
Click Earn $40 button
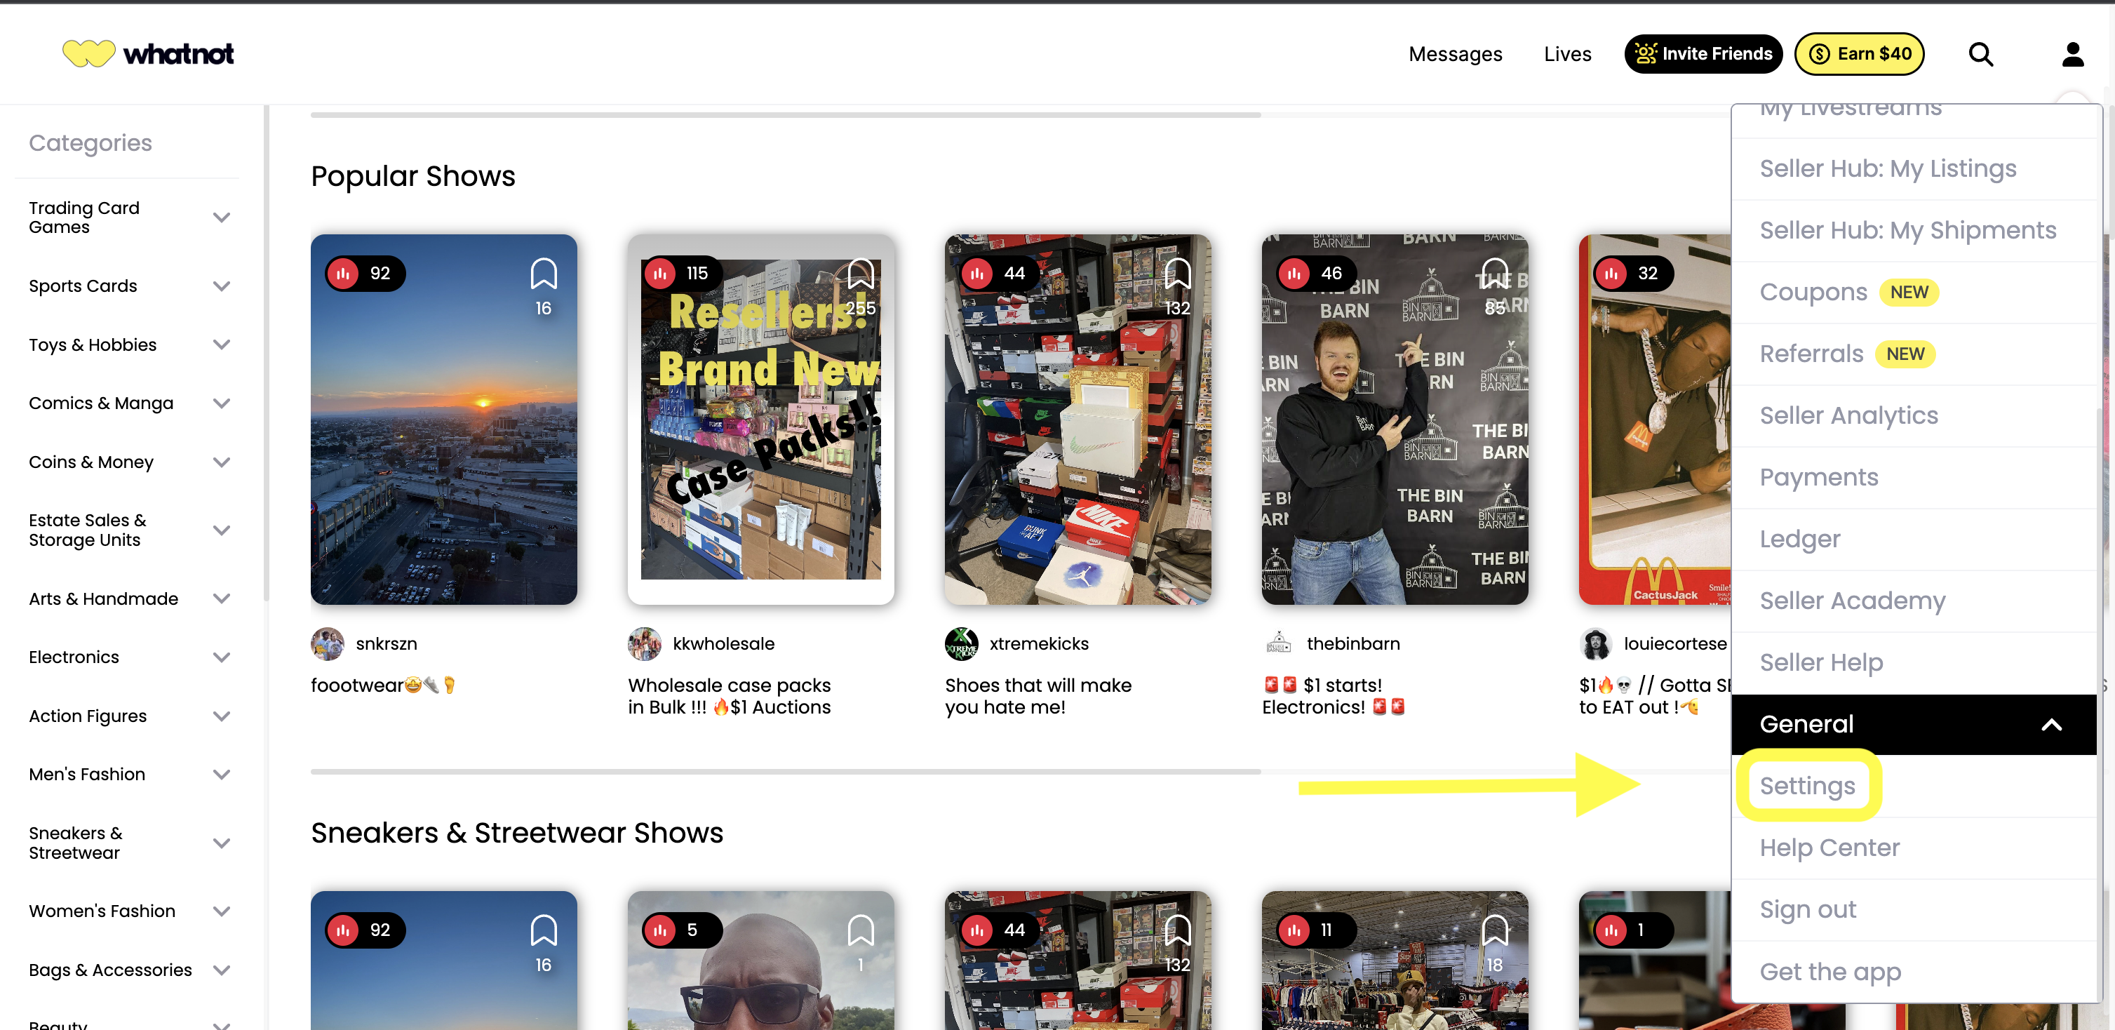coord(1859,54)
